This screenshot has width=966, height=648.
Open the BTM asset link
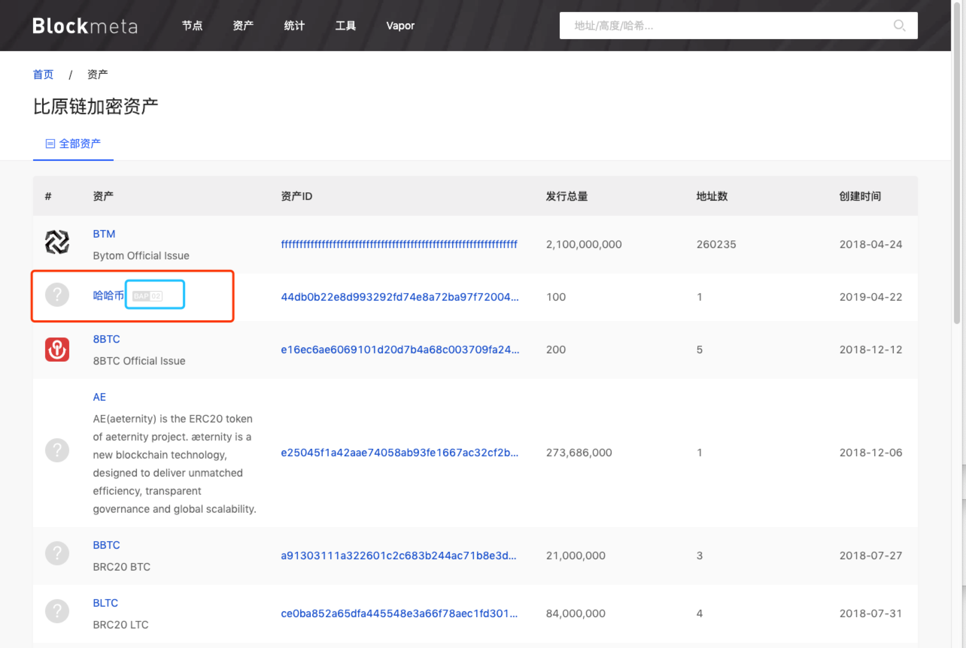[104, 234]
